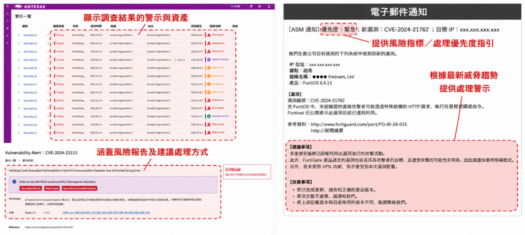Open the ASM-000132 alert link
The image size is (525, 235).
[30, 124]
